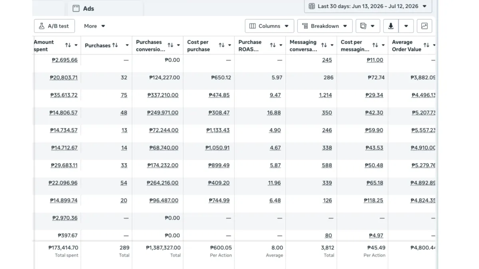Click the A/B test button
This screenshot has height=269, width=479.
coord(54,26)
